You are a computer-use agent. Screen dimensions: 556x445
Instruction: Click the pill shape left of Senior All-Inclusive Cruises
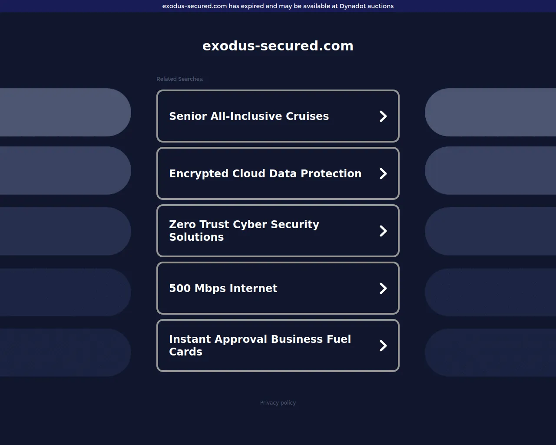coord(65,113)
